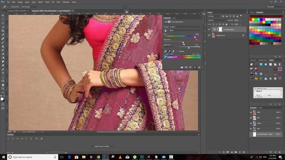Open the File menu

(x=8, y=2)
